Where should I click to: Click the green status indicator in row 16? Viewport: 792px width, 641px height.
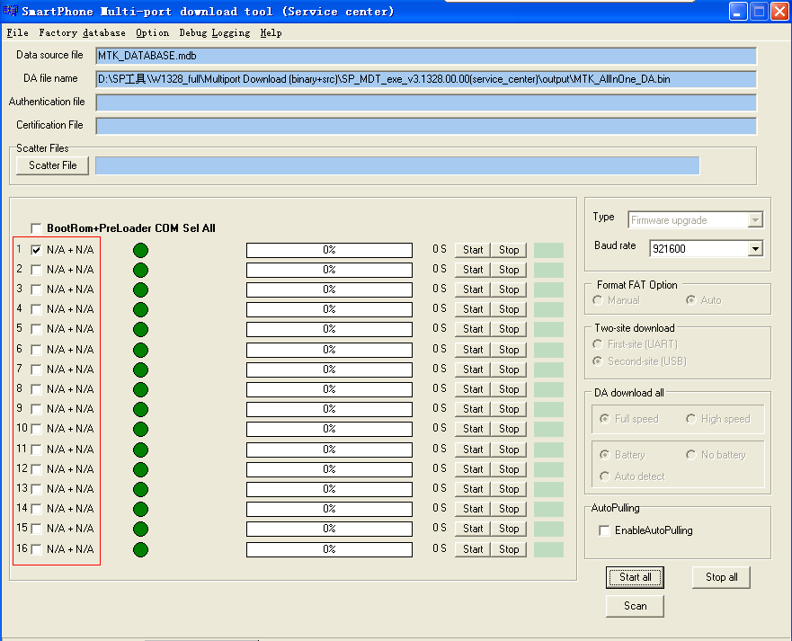point(140,549)
